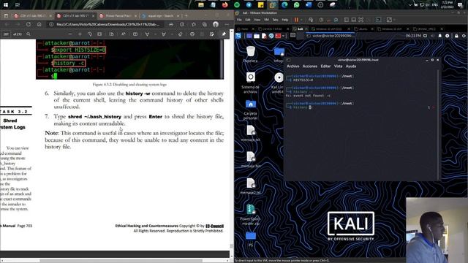Show hidden system tray icons
The width and height of the screenshot is (468, 263).
click(409, 5)
